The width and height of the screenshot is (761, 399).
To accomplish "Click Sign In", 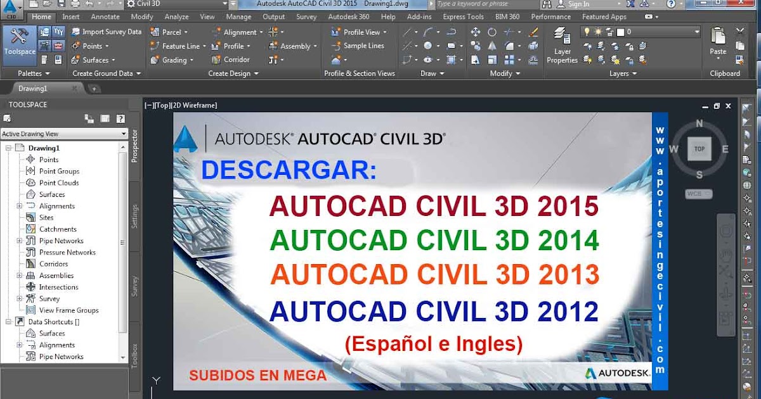I will pyautogui.click(x=578, y=4).
